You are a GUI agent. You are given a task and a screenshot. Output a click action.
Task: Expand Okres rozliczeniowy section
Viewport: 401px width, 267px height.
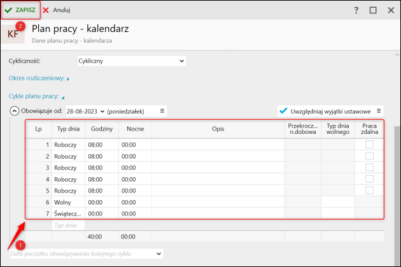[x=39, y=78]
